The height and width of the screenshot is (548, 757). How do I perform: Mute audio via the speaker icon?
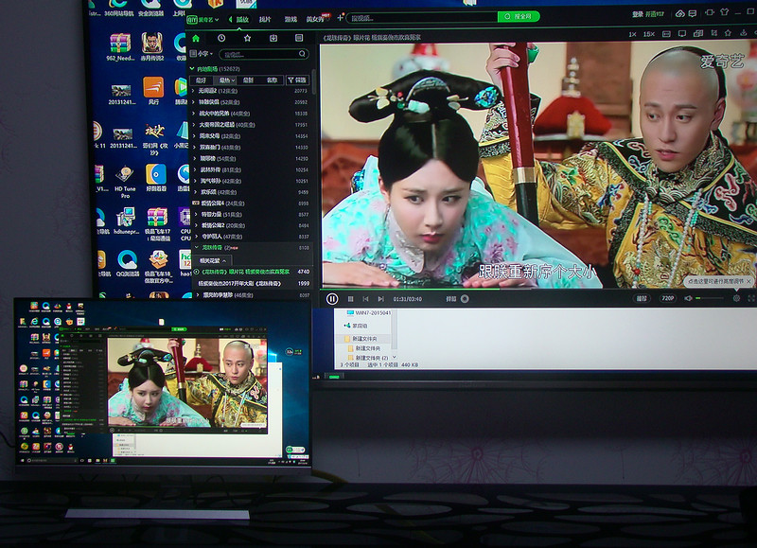tap(688, 298)
